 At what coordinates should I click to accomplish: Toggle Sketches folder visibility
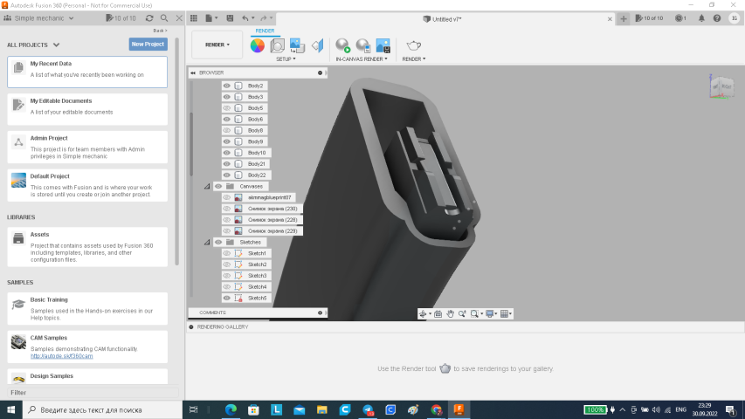coord(218,243)
